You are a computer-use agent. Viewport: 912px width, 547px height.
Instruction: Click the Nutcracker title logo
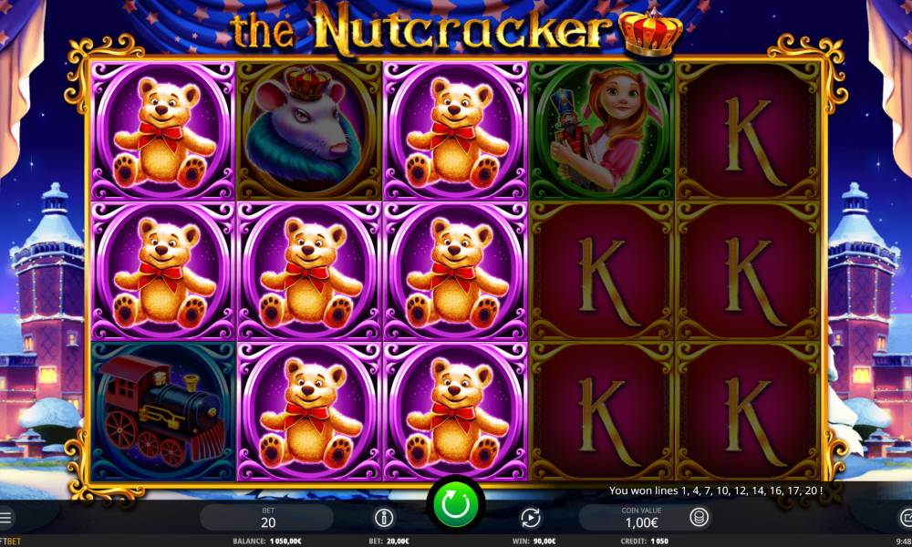(456, 30)
